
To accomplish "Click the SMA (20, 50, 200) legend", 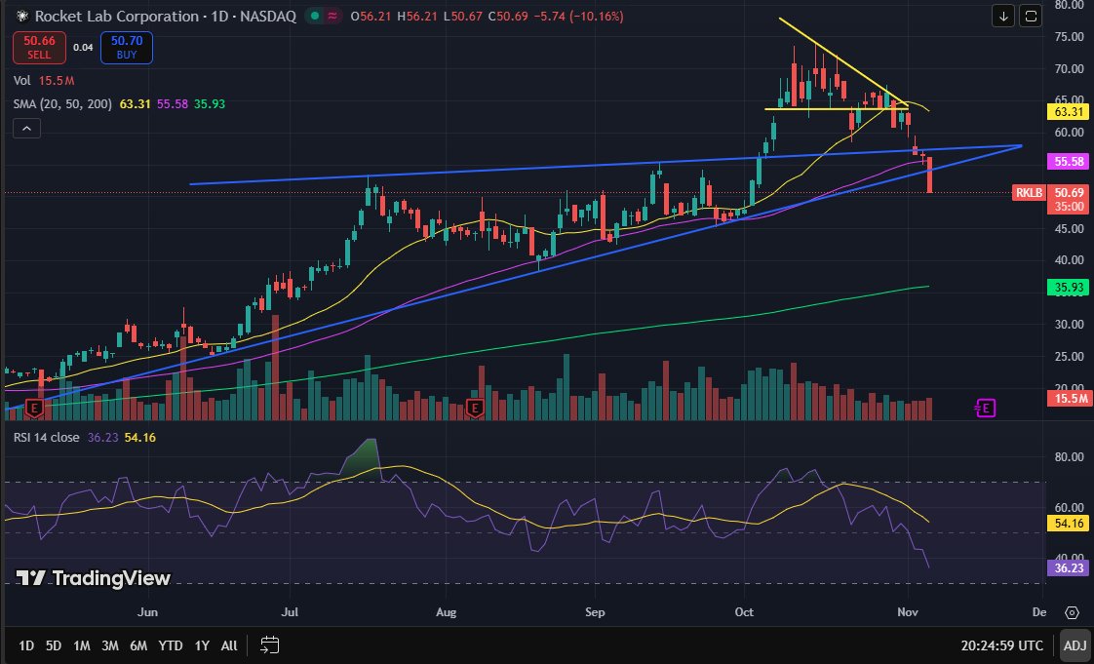I will click(119, 104).
